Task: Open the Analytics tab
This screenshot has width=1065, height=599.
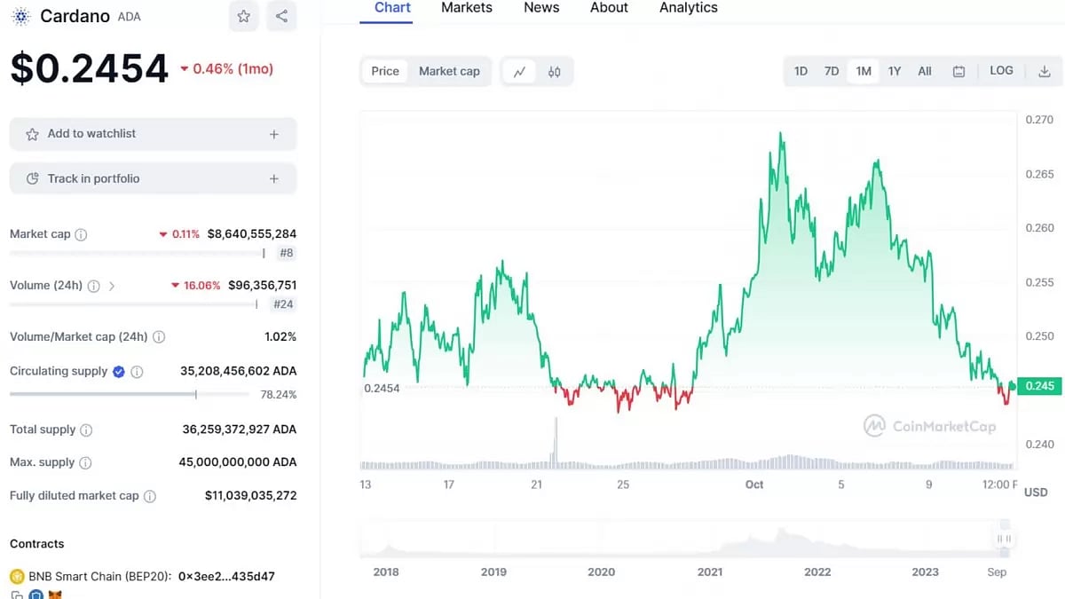Action: 688,8
